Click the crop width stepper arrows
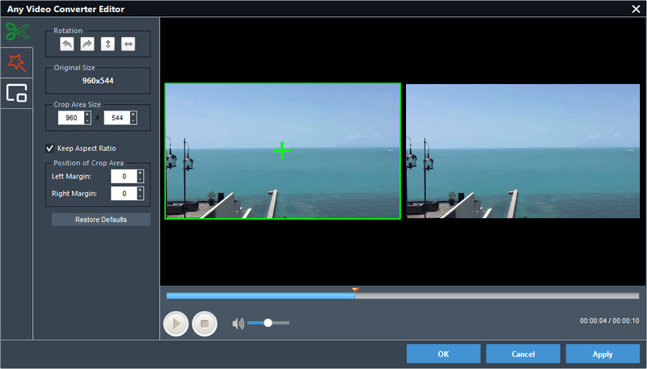 [x=87, y=119]
